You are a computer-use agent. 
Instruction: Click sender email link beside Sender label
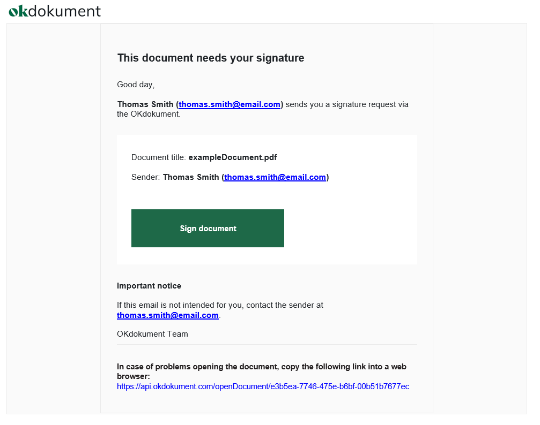[x=275, y=177]
